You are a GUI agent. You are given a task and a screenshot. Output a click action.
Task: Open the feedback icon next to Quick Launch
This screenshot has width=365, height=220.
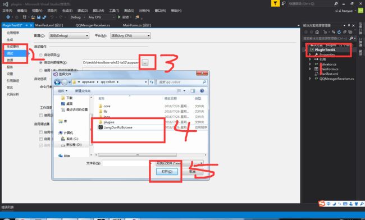[x=283, y=3]
